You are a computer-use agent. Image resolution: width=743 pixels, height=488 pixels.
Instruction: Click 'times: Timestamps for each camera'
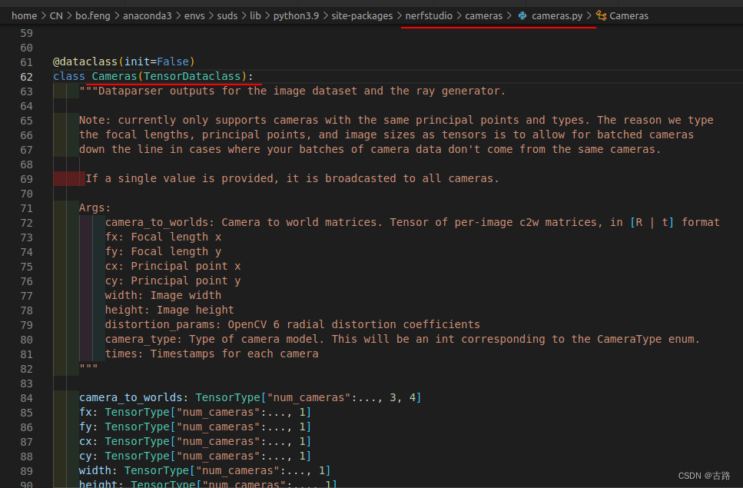pyautogui.click(x=212, y=354)
